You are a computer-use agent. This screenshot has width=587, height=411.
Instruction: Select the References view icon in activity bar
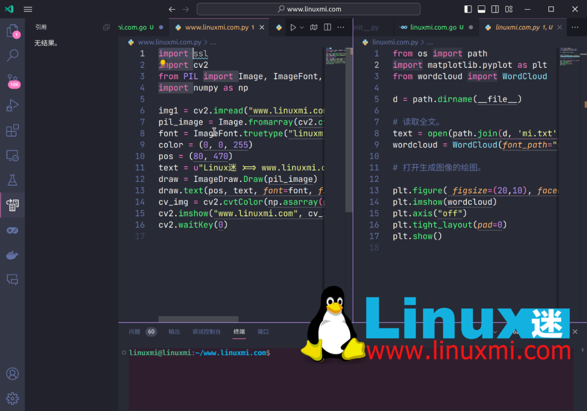pyautogui.click(x=13, y=205)
